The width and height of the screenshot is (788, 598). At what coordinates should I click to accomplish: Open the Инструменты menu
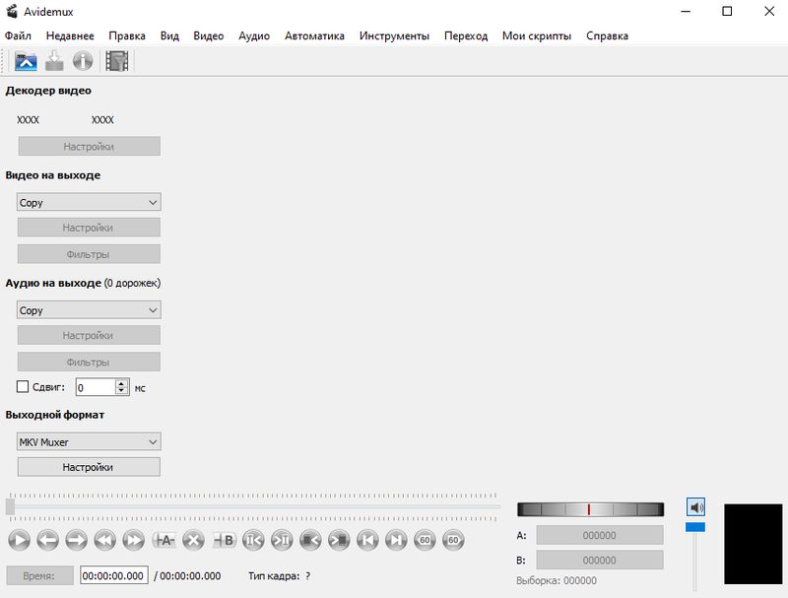pos(394,35)
